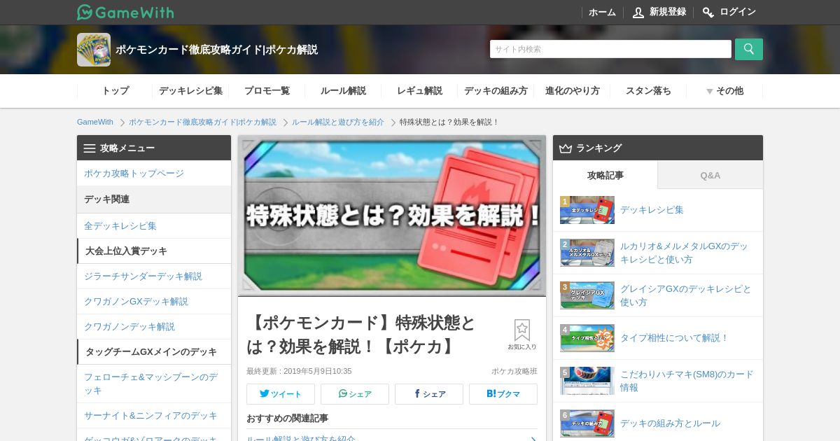
Task: Open ranking link ルカリオ&メルメタルGXのデッキレシピと使い方
Action: coord(685,253)
